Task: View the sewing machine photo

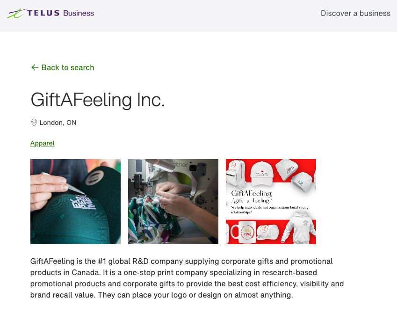Action: [173, 201]
